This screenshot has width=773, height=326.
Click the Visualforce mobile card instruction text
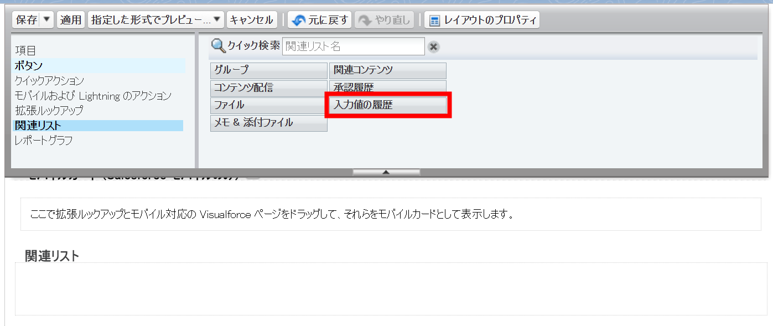272,214
